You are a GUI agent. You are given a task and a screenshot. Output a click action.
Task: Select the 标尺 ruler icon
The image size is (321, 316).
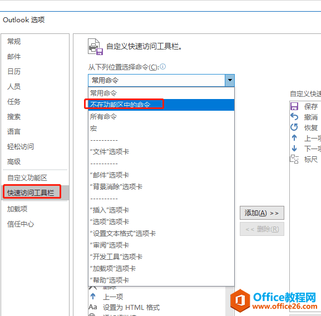click(x=294, y=159)
